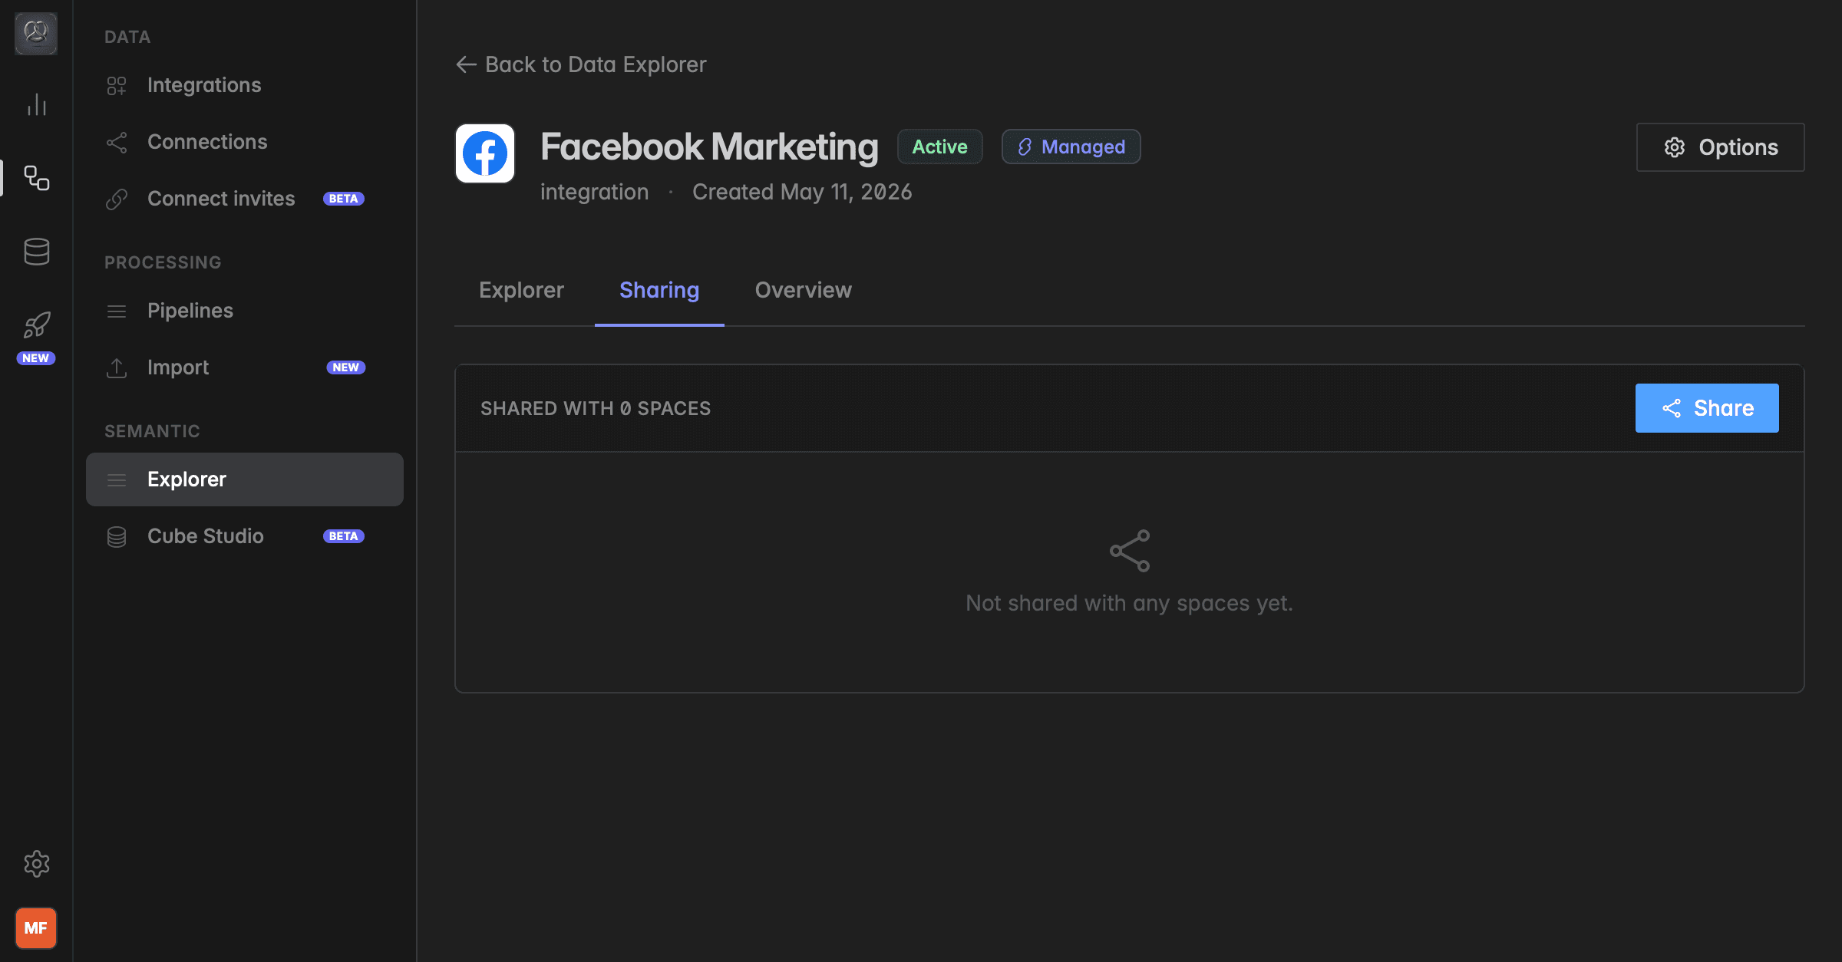
Task: Click 'Created May 11, 2026' text
Action: tap(802, 192)
